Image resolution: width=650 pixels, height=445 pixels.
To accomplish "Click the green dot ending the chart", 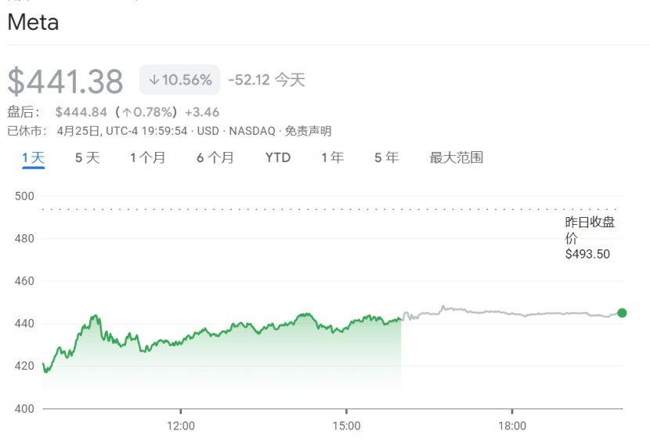I will 622,313.
